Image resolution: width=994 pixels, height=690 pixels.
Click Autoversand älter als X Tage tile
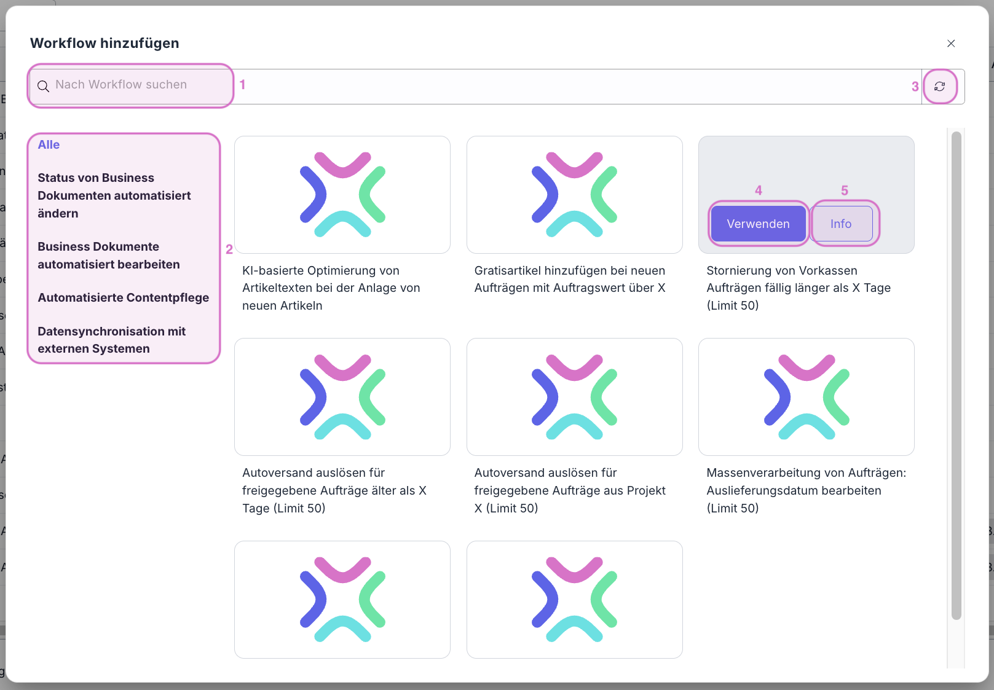(342, 397)
